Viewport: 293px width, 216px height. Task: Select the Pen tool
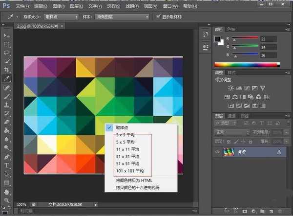[x=7, y=157]
